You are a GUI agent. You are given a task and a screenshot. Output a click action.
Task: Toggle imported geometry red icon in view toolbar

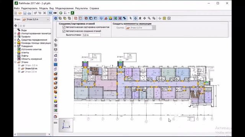pyautogui.click(x=106, y=18)
